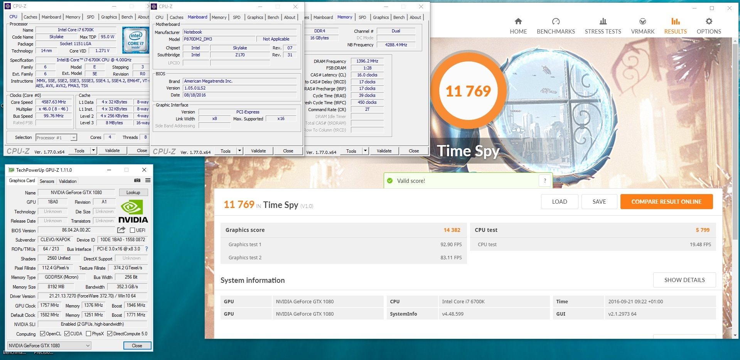The height and width of the screenshot is (360, 740).
Task: Open the About tab in Mainboard CPU-Z window
Action: coord(290,17)
